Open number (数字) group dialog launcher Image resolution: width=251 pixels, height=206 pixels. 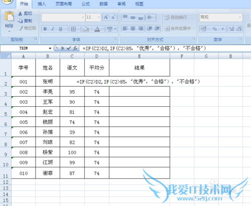tap(240, 39)
